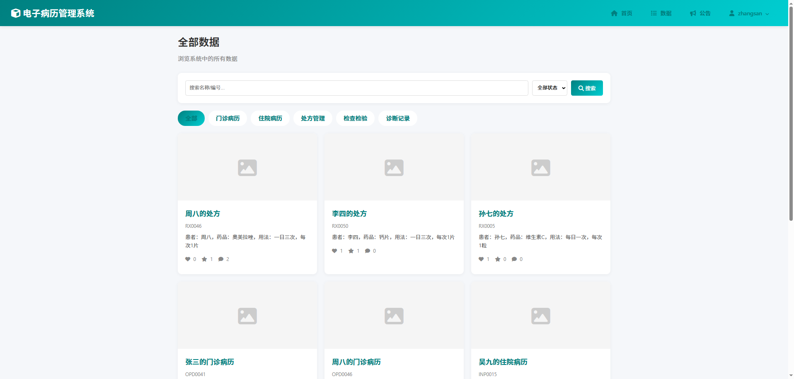794x379 pixels.
Task: Click description mentioning 钙片
Action: [393, 237]
